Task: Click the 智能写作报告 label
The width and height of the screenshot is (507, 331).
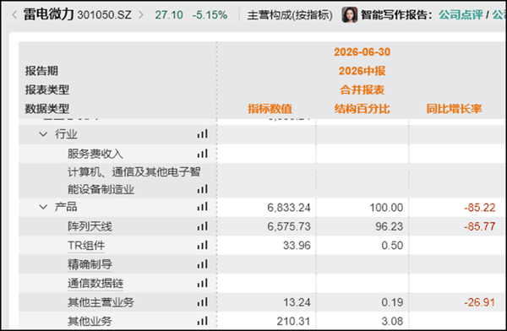Action: [397, 15]
